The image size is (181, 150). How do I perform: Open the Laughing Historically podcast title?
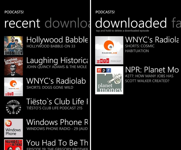pos(57,61)
